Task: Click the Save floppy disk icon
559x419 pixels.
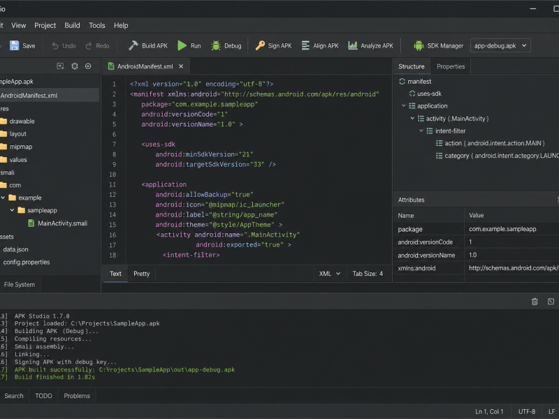Action: pos(14,45)
